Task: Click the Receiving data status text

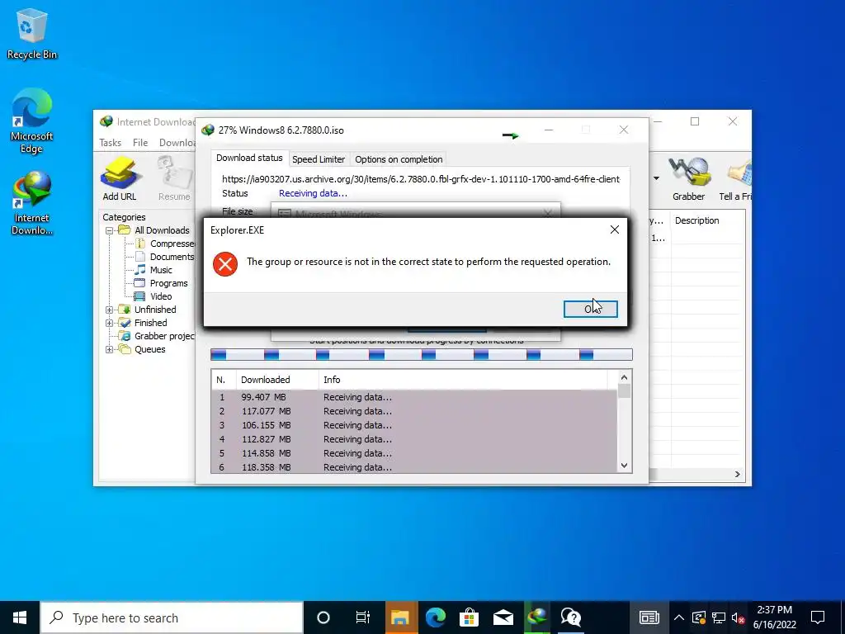Action: [313, 193]
